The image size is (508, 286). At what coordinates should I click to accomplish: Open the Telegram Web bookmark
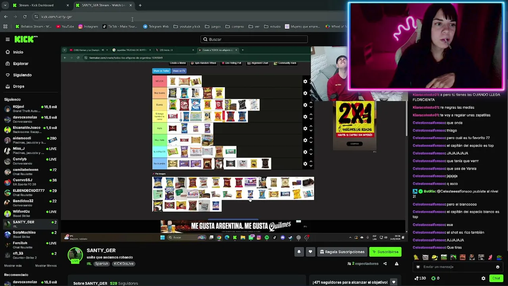click(156, 27)
